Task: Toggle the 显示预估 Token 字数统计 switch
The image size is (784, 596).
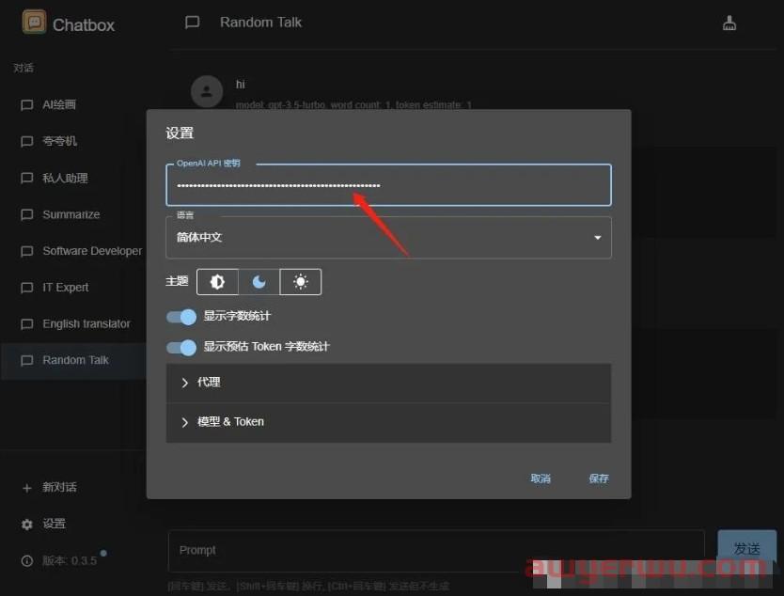Action: click(181, 347)
